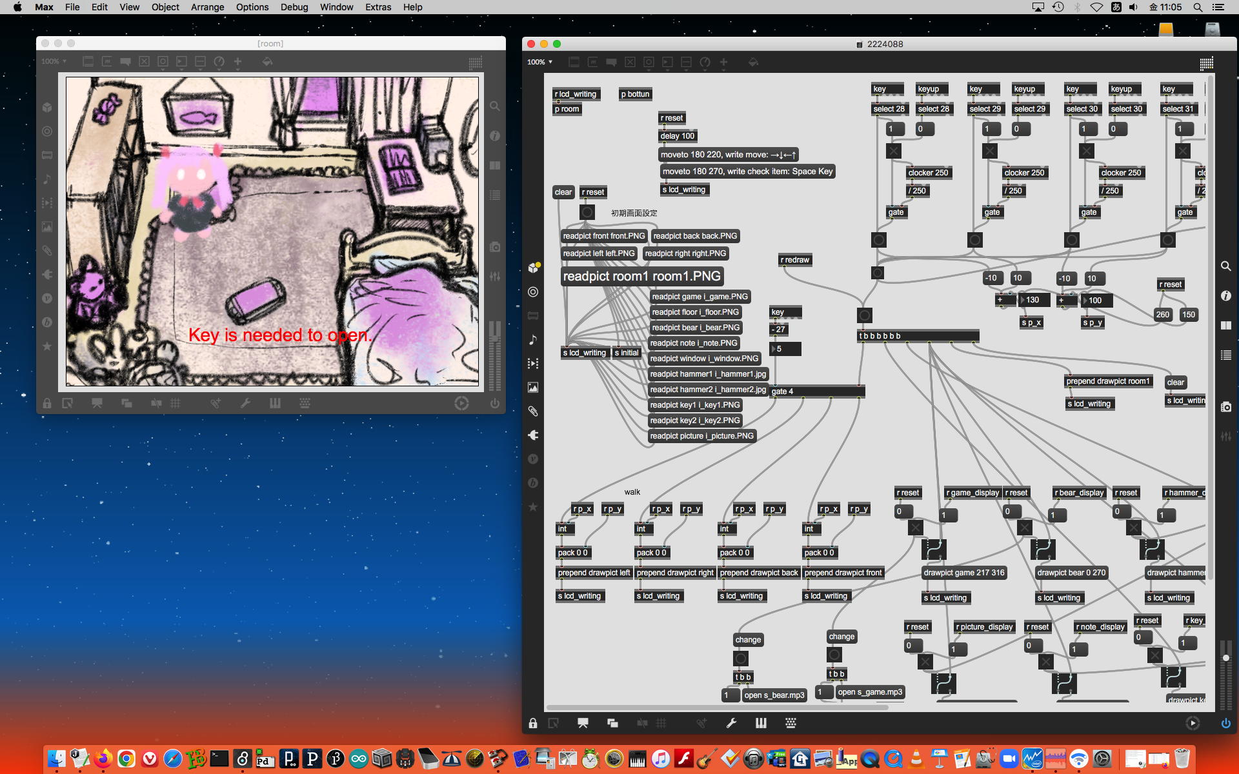Open the 100% zoom dropdown in patcher

point(539,62)
